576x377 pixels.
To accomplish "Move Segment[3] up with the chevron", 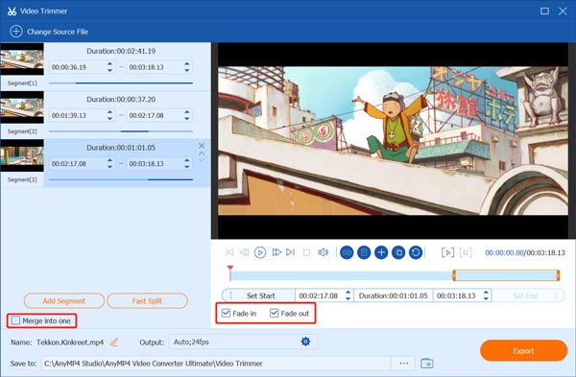I will coord(202,153).
